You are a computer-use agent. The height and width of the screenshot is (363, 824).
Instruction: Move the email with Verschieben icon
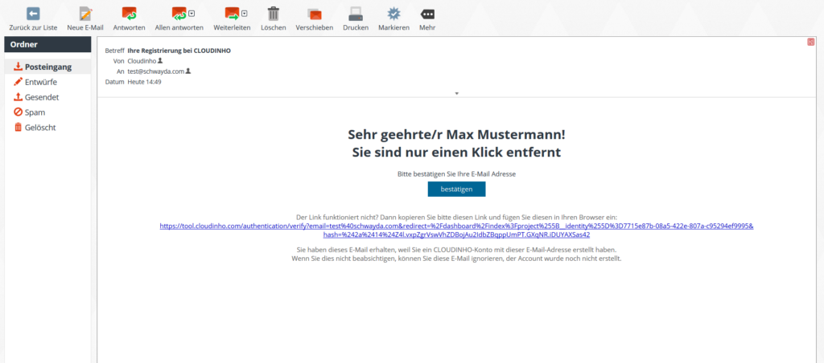315,14
